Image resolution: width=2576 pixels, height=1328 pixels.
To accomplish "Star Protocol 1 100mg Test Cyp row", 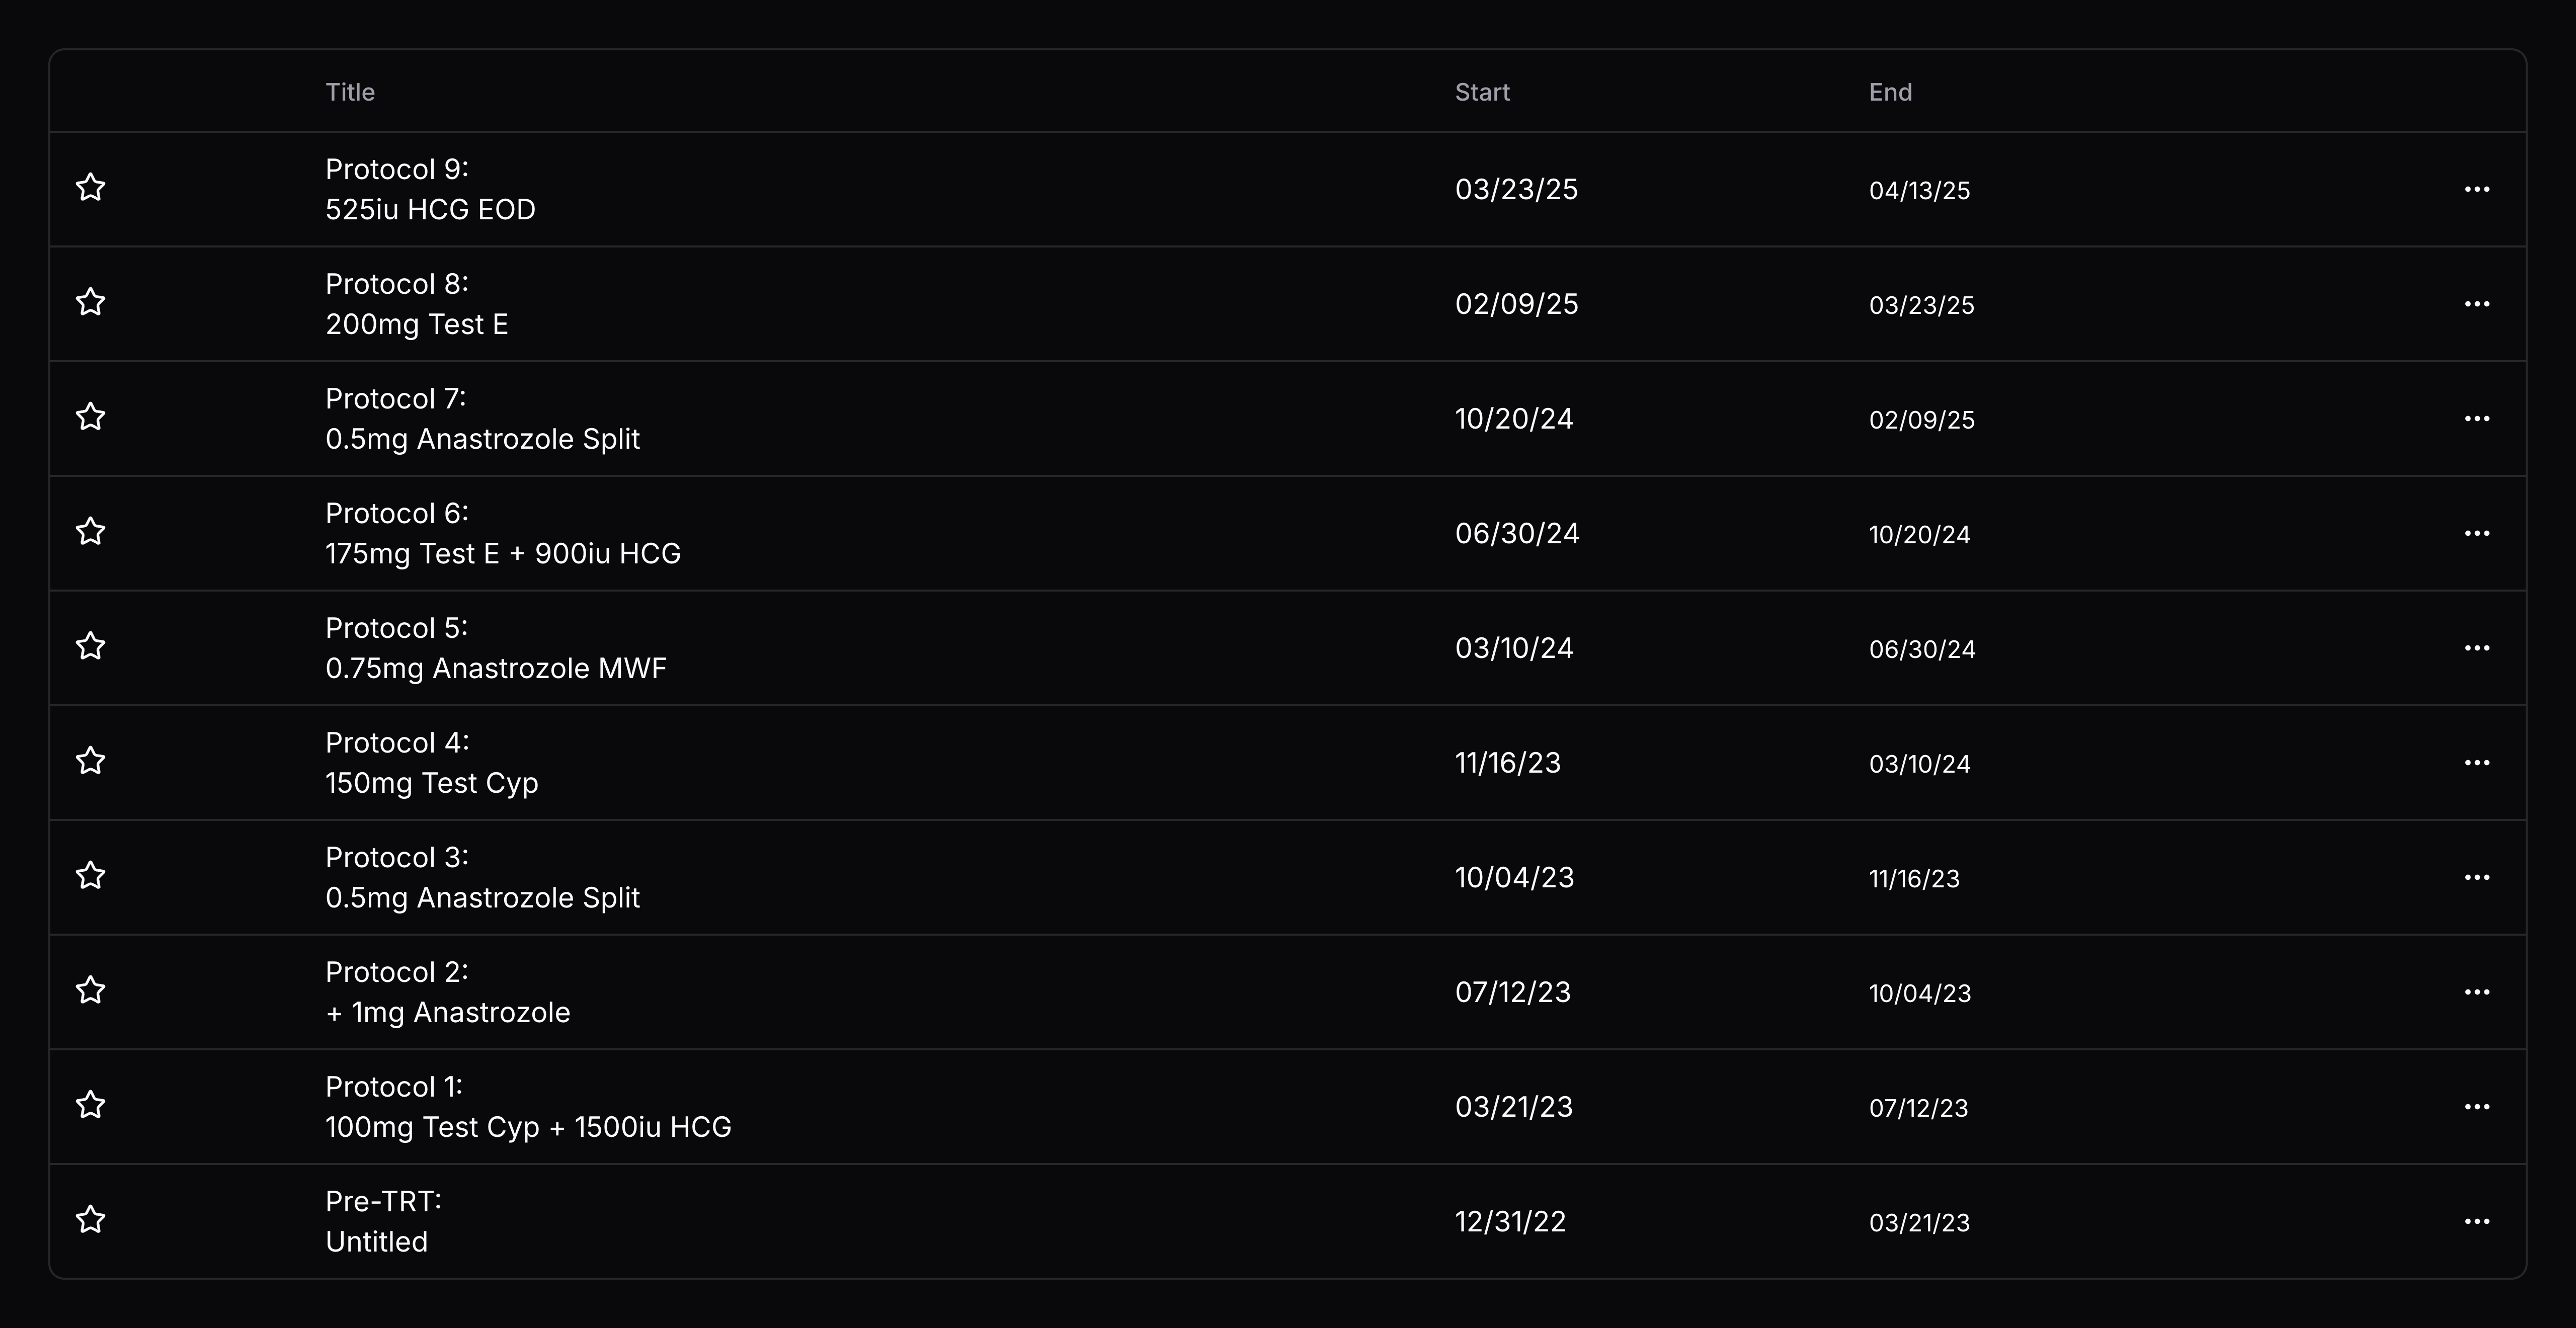I will point(91,1105).
